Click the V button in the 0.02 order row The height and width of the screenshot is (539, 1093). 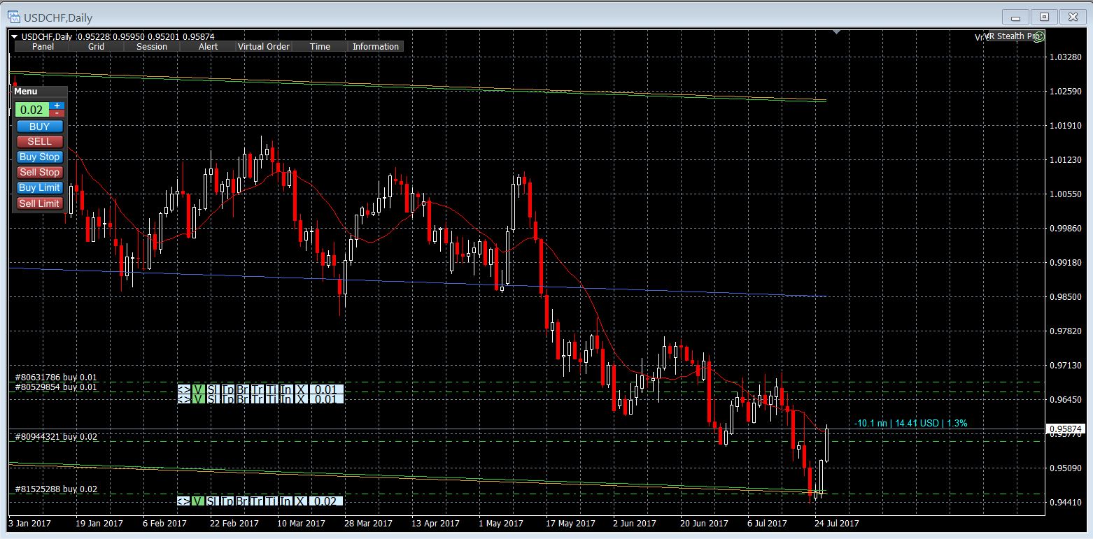[x=198, y=501]
